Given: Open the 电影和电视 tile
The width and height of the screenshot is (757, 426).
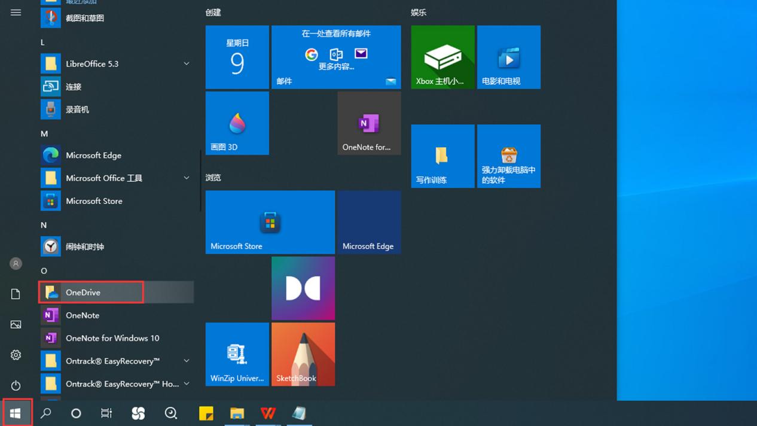Looking at the screenshot, I should click(x=509, y=57).
